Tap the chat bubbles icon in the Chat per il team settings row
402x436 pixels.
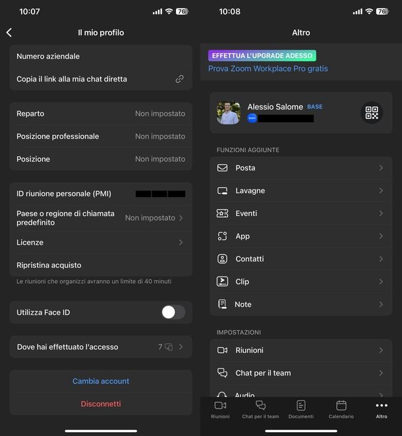222,373
